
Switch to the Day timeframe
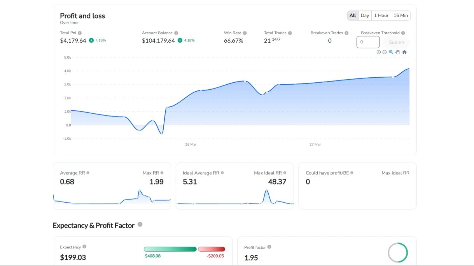click(365, 16)
